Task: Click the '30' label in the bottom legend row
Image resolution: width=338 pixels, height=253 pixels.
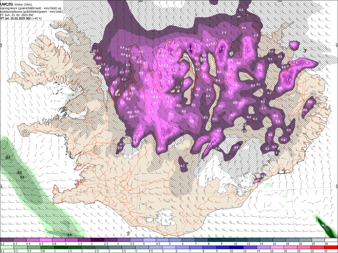Action: coord(326,251)
